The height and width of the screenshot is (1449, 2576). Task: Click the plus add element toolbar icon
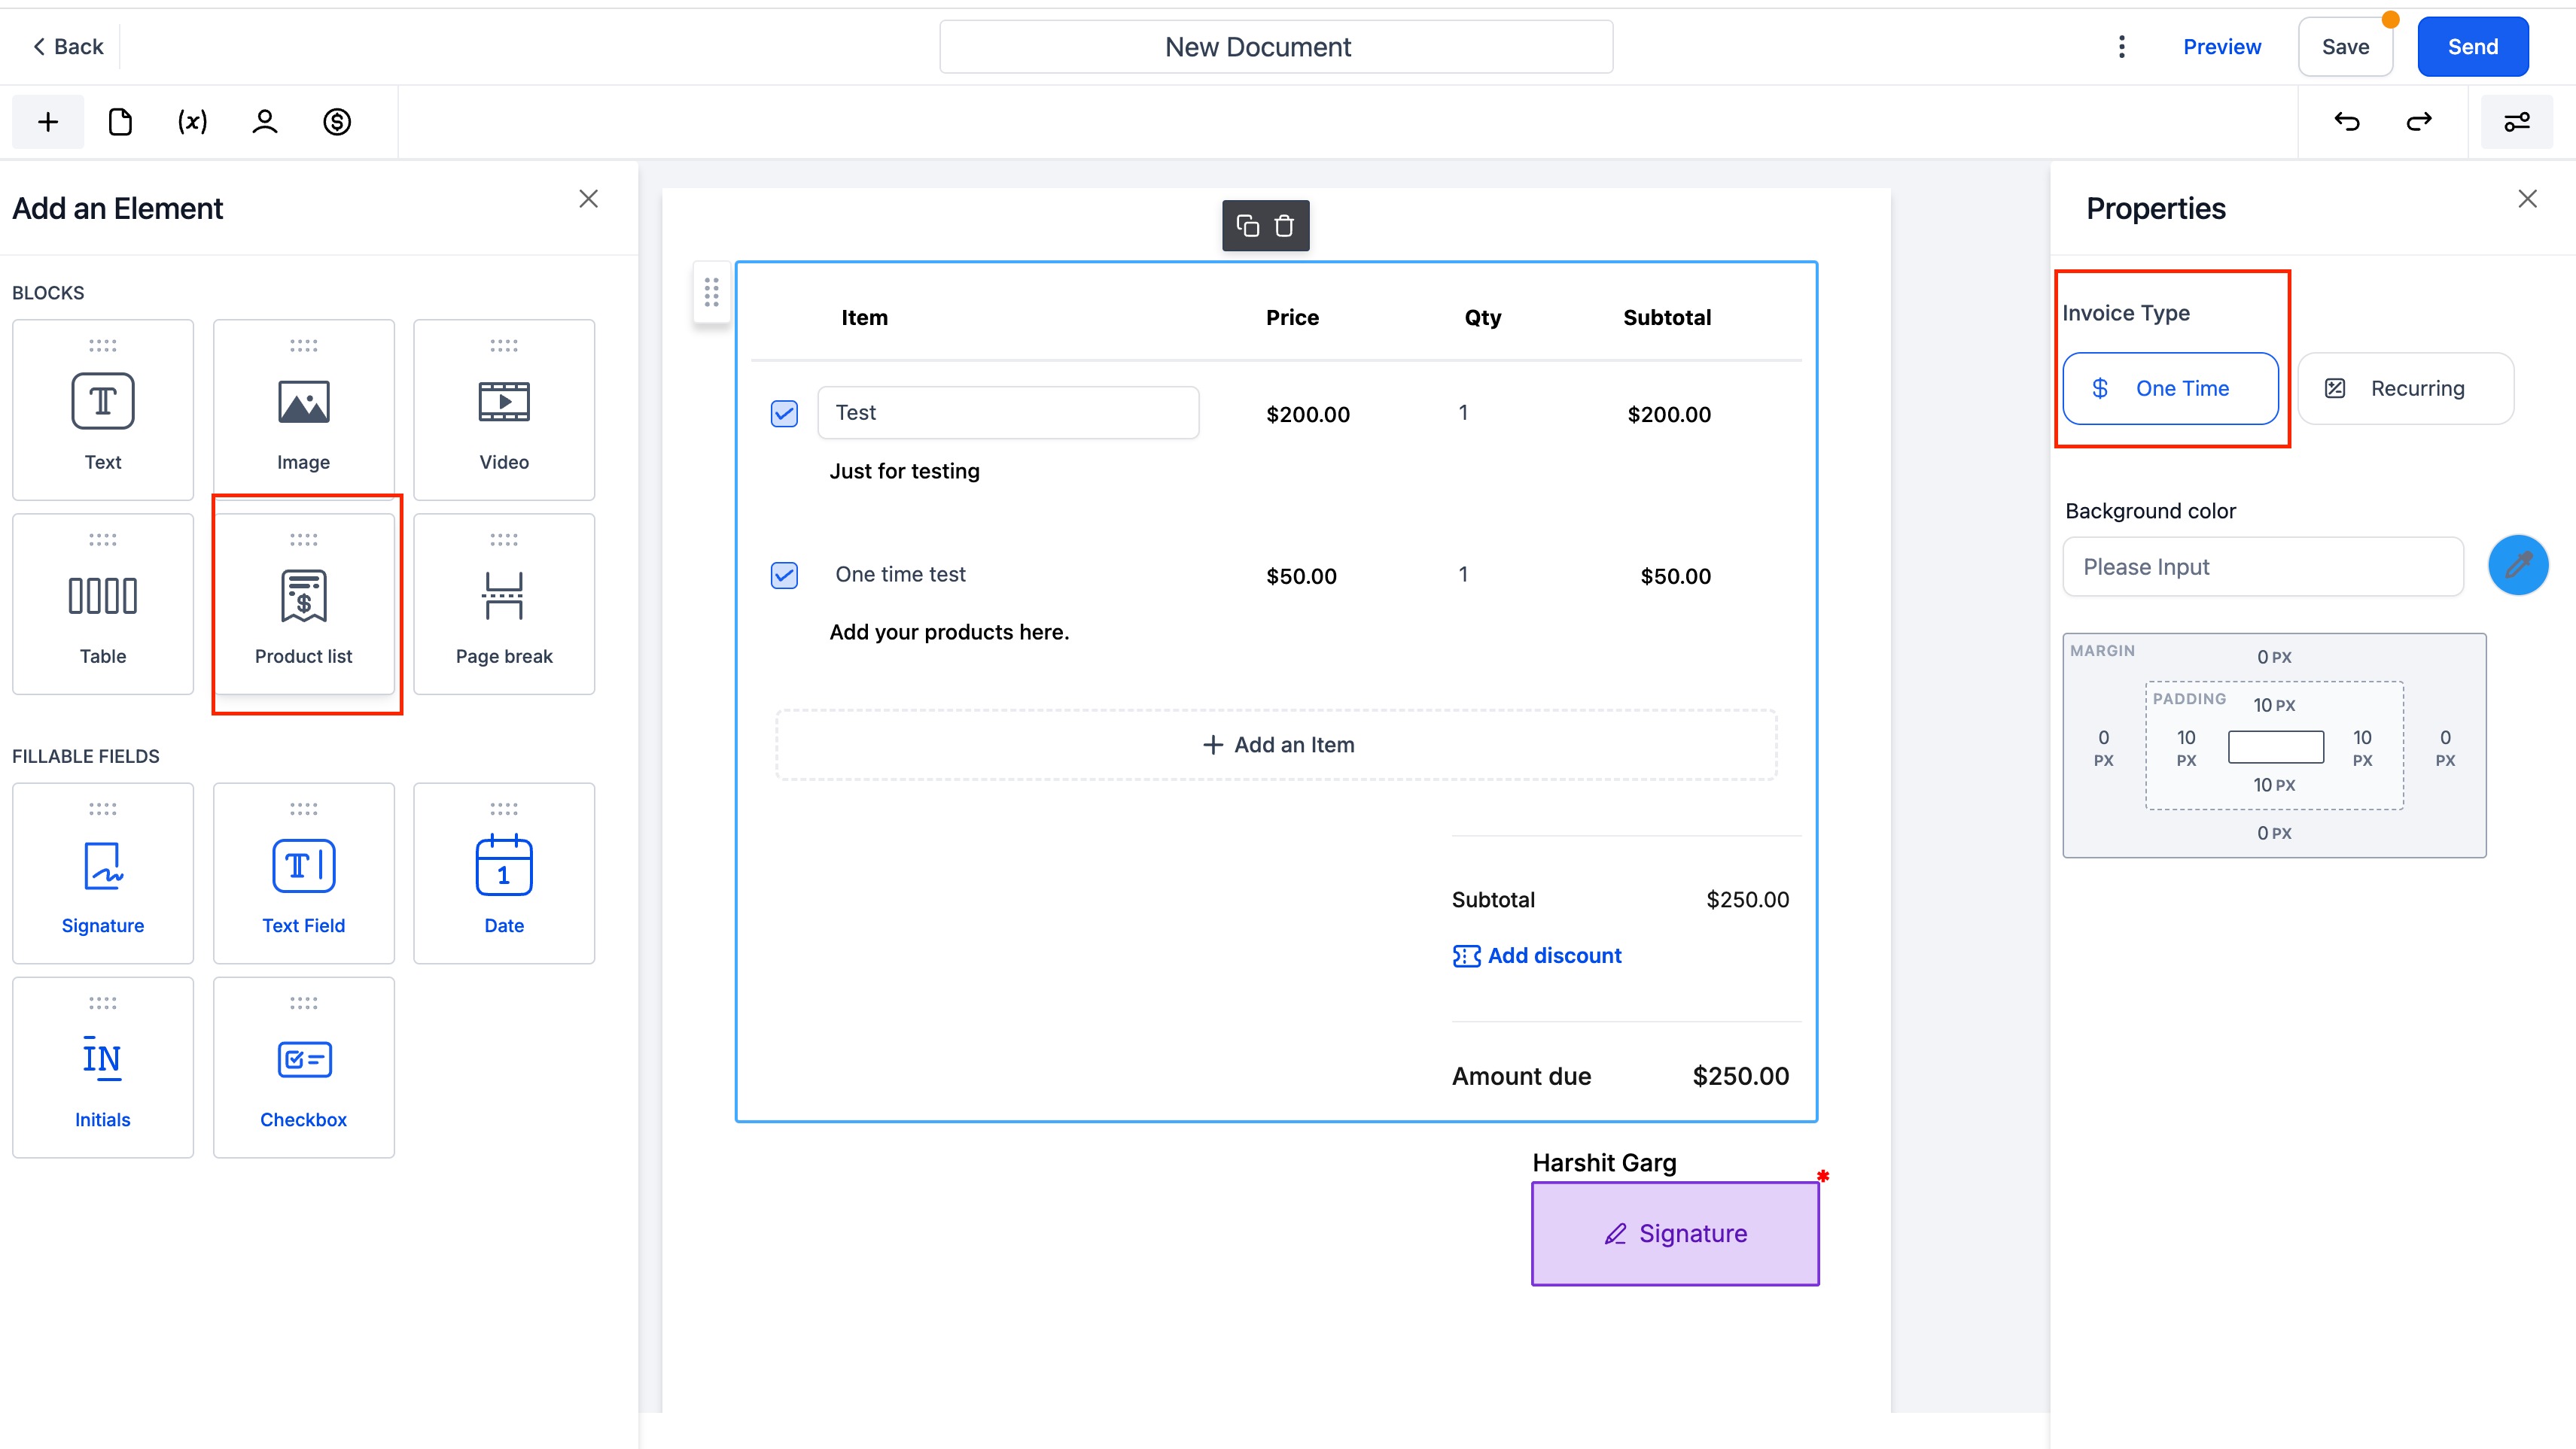(x=47, y=122)
